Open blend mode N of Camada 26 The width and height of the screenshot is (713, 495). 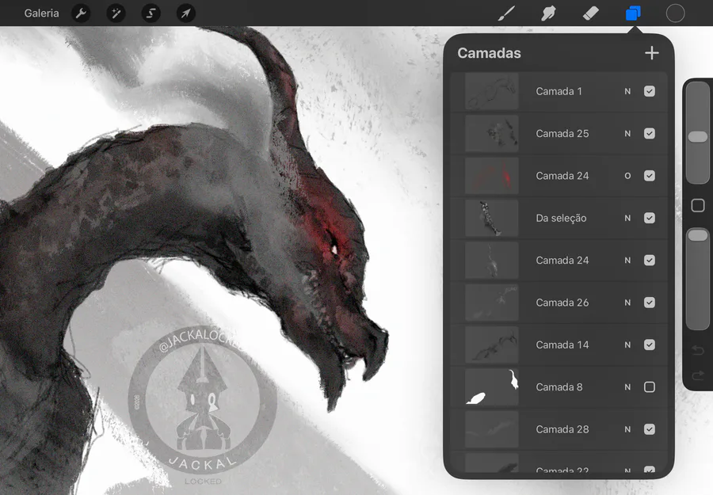627,303
